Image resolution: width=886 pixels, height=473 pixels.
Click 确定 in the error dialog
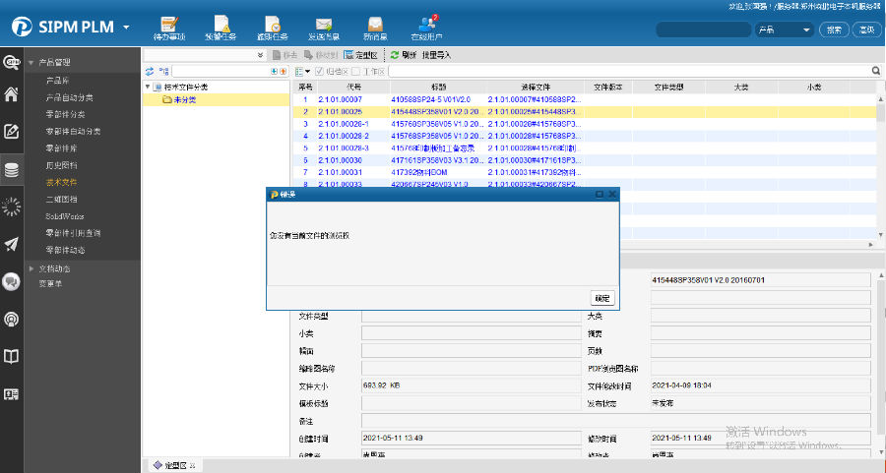[602, 298]
